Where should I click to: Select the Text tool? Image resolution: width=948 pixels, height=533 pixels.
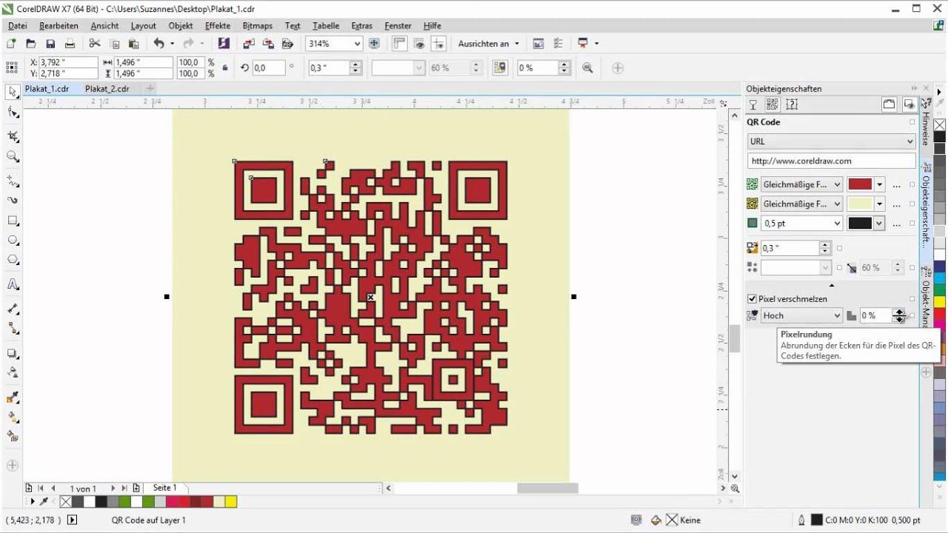coord(13,284)
